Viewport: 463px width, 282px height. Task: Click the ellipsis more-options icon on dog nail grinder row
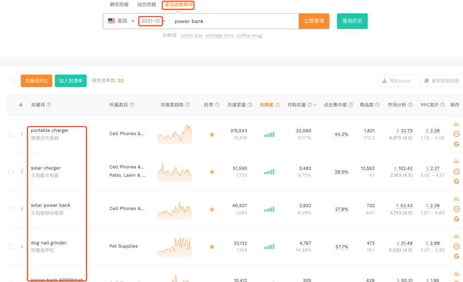[456, 246]
